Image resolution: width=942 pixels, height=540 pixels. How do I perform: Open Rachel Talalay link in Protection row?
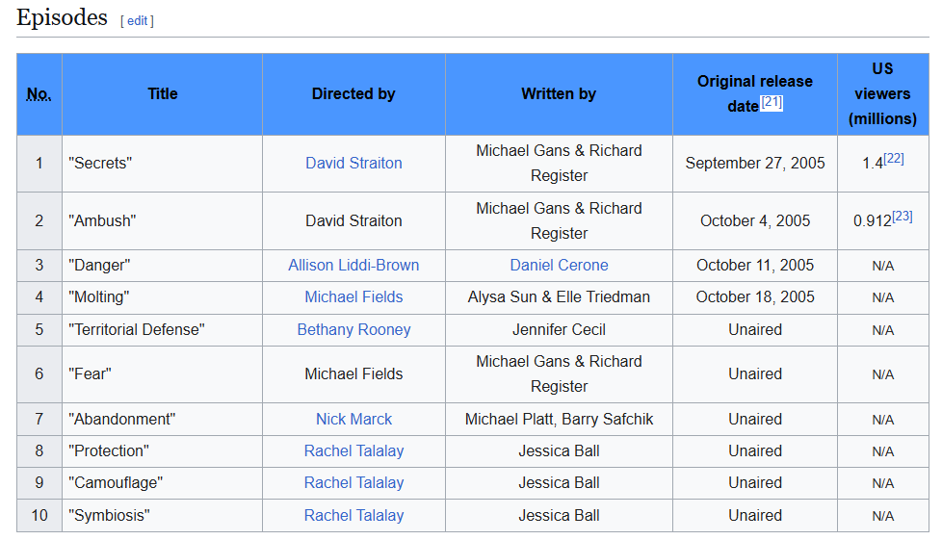pyautogui.click(x=353, y=450)
